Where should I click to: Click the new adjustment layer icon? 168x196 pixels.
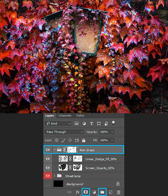pyautogui.click(x=94, y=192)
